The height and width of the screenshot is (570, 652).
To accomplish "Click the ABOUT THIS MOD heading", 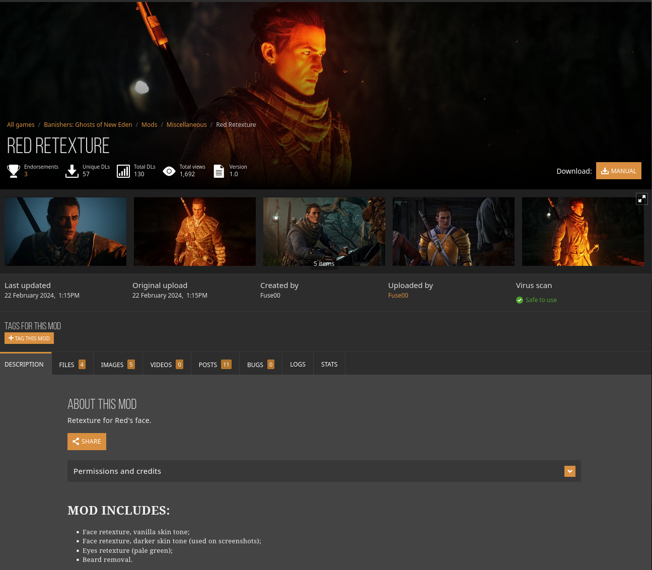I will [x=102, y=404].
